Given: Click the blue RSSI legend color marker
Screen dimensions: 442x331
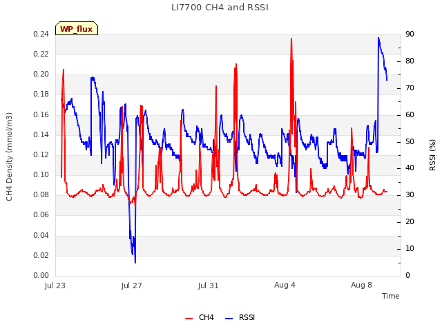Looking at the screenshot, I should tap(229, 319).
